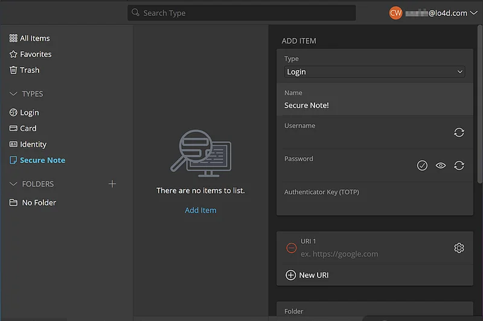Click the URI 1 input field
The image size is (483, 321).
click(x=371, y=254)
